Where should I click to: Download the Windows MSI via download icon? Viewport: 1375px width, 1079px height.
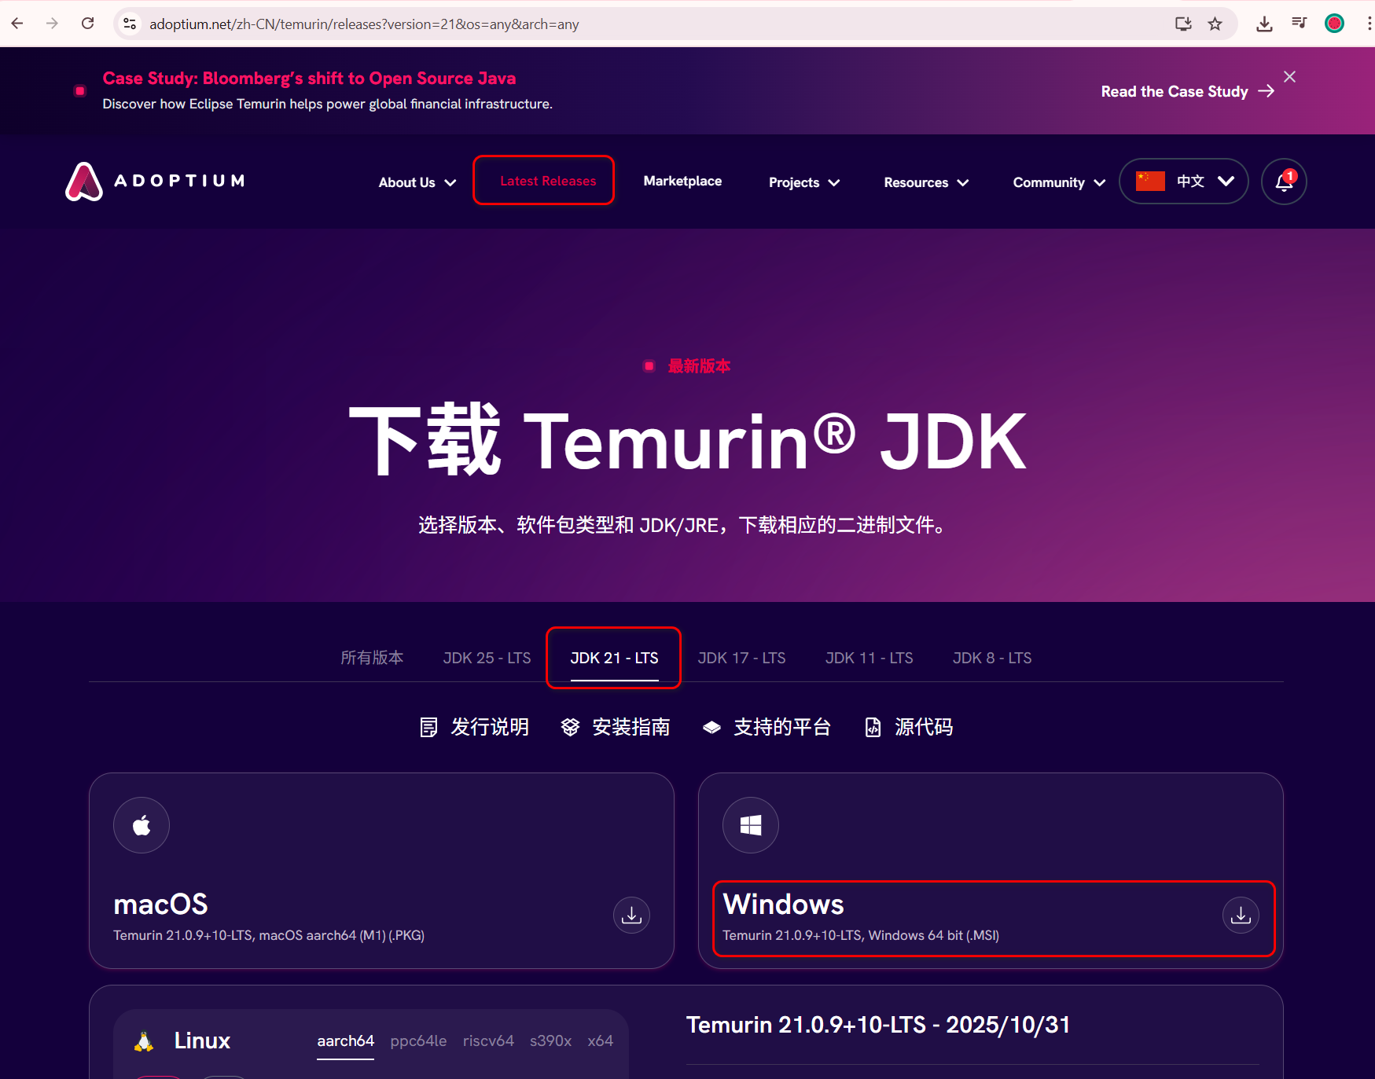1241,915
